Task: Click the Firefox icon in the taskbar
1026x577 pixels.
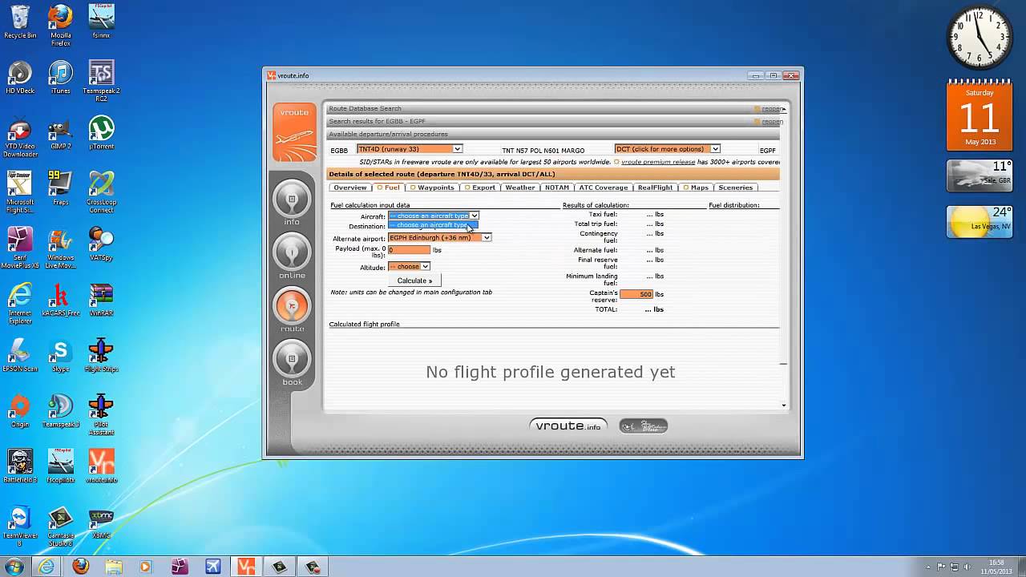Action: coord(80,567)
